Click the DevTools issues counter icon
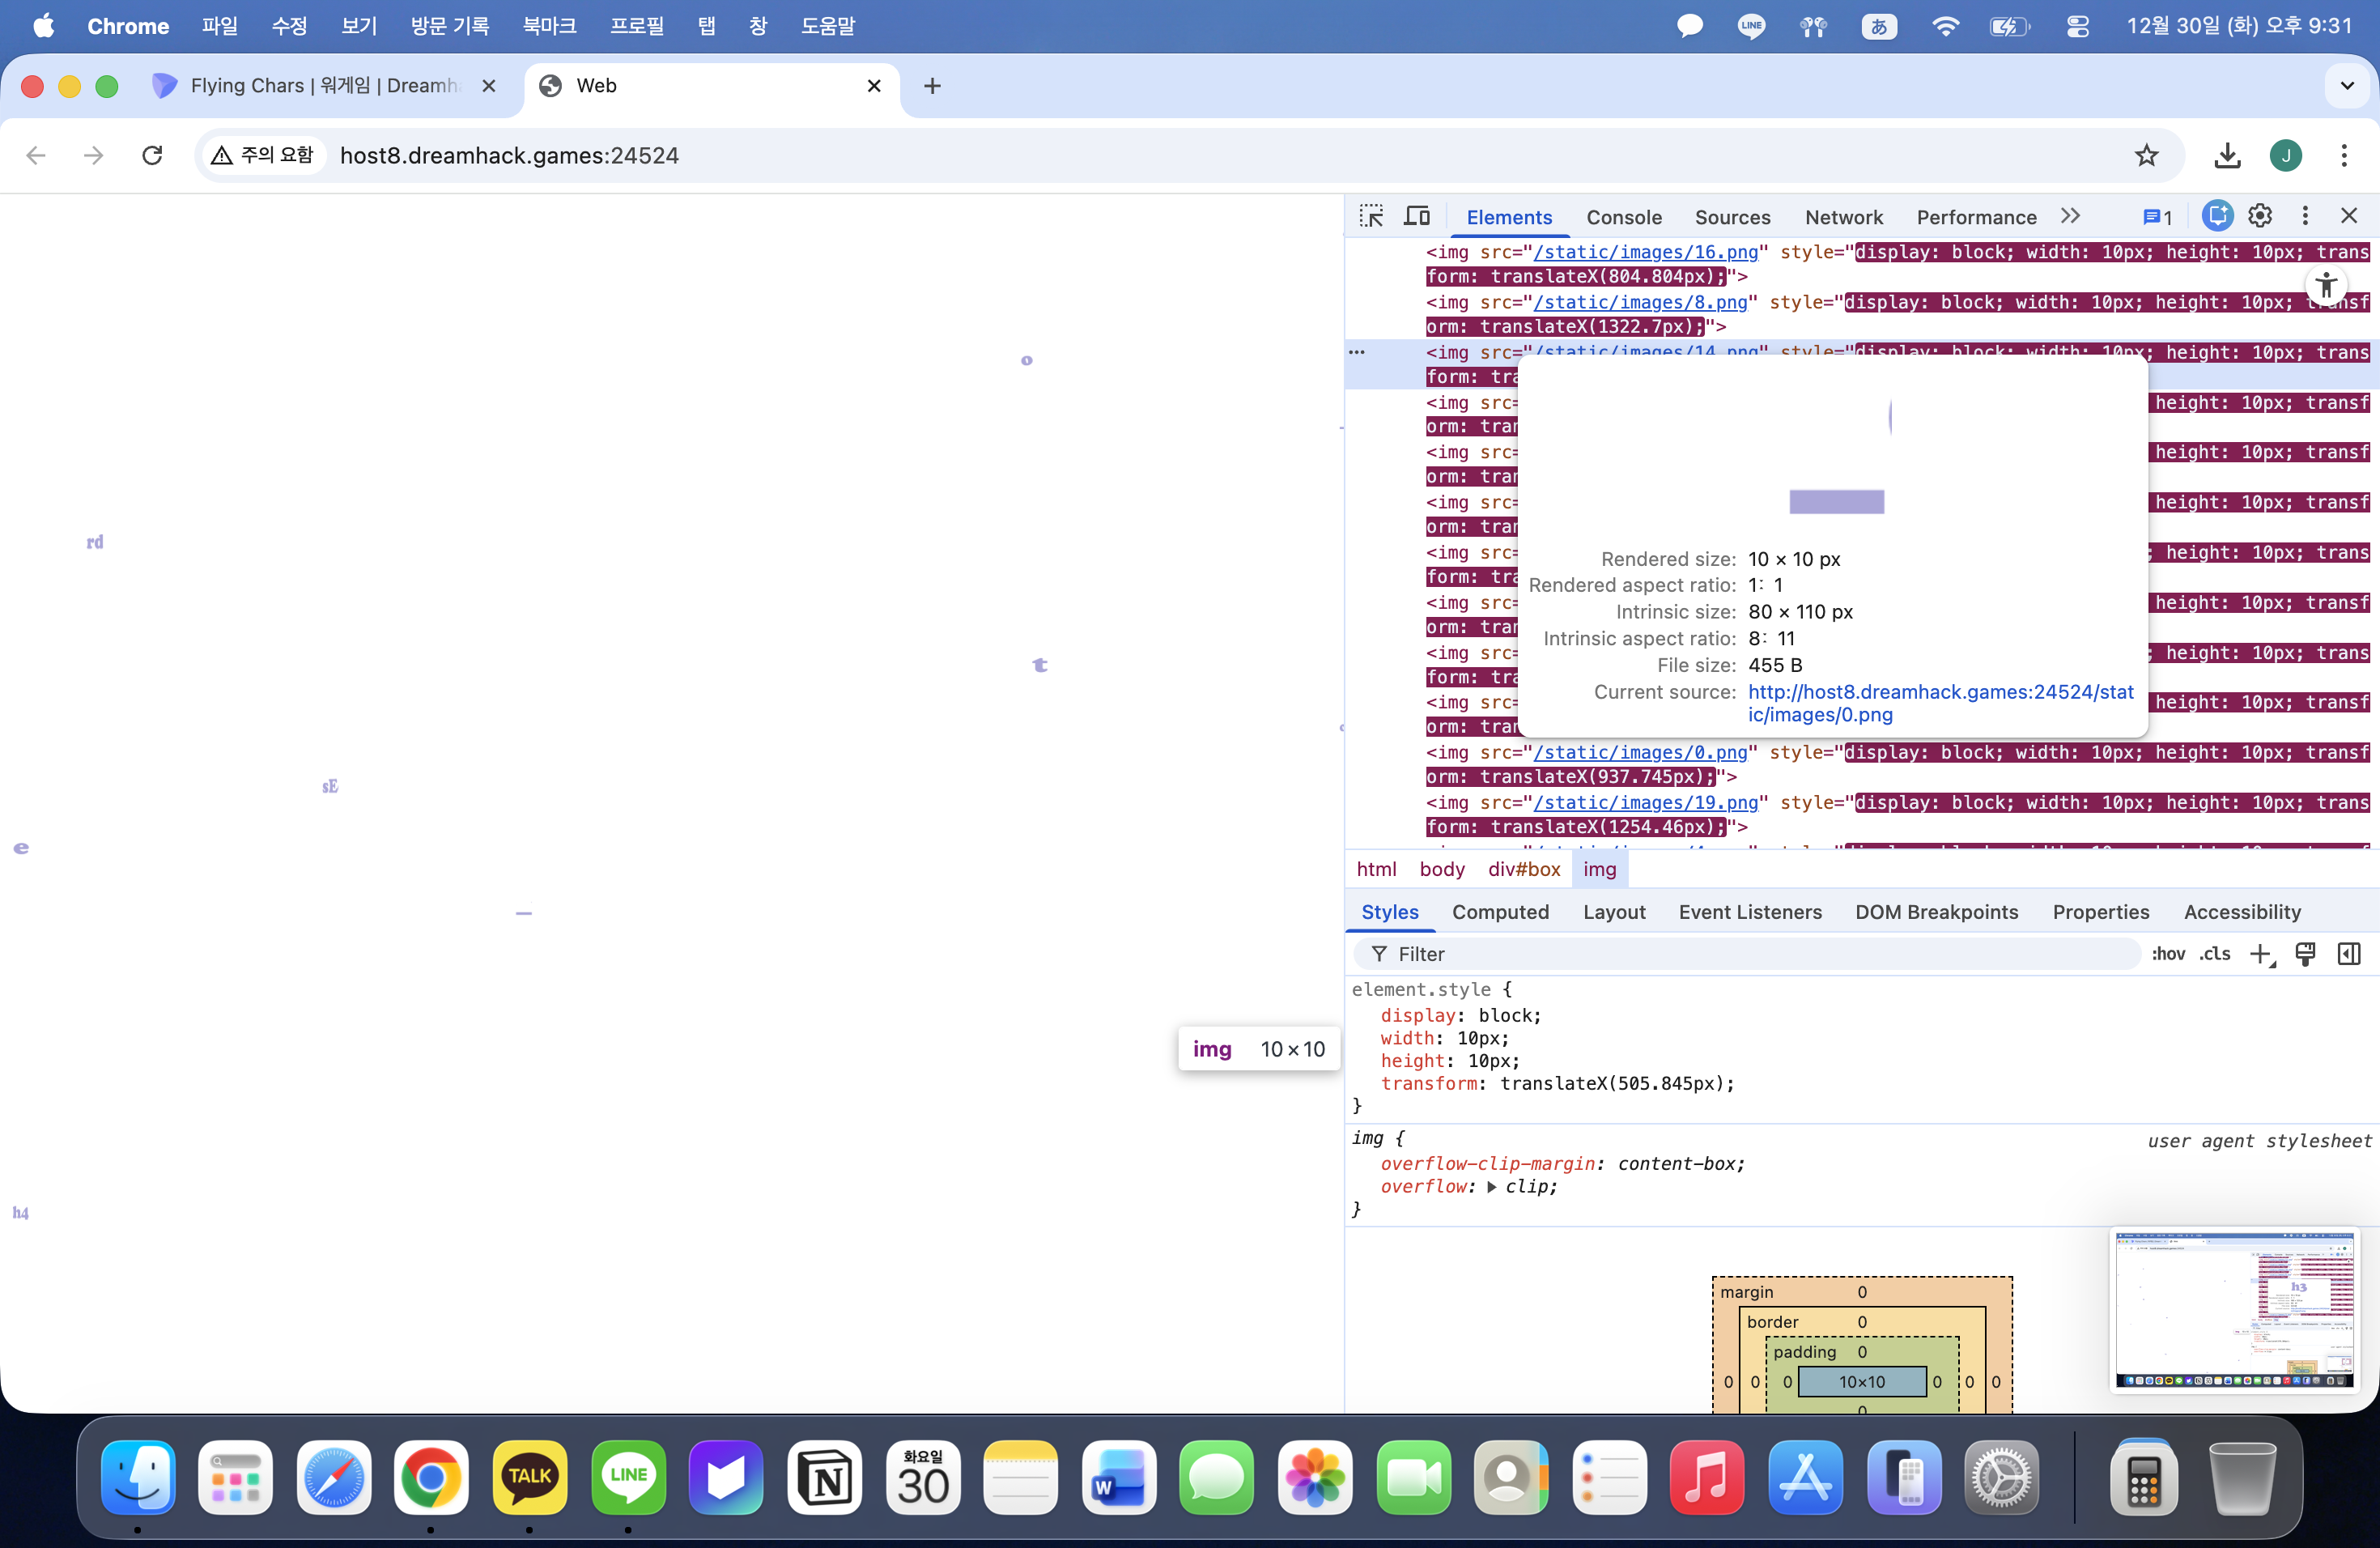The height and width of the screenshot is (1548, 2380). [2157, 217]
